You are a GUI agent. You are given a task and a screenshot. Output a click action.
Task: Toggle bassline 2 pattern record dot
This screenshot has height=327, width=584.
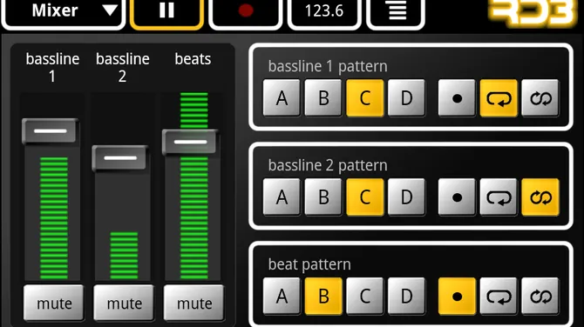coord(457,197)
